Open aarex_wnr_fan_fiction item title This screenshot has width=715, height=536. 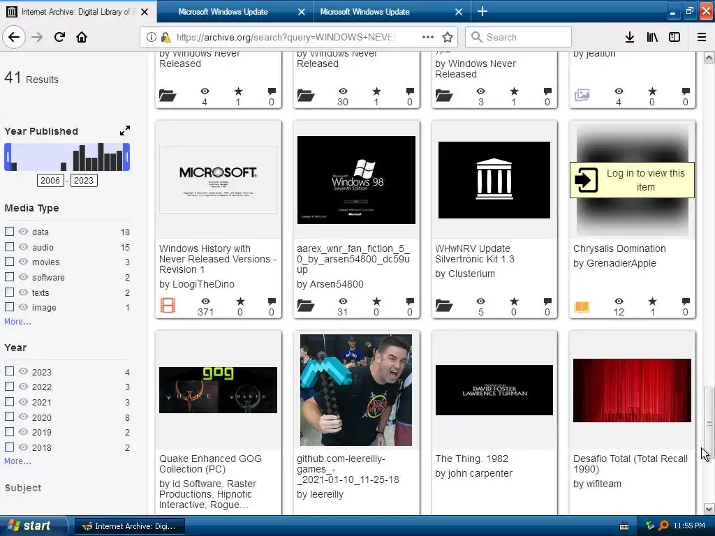click(x=353, y=259)
